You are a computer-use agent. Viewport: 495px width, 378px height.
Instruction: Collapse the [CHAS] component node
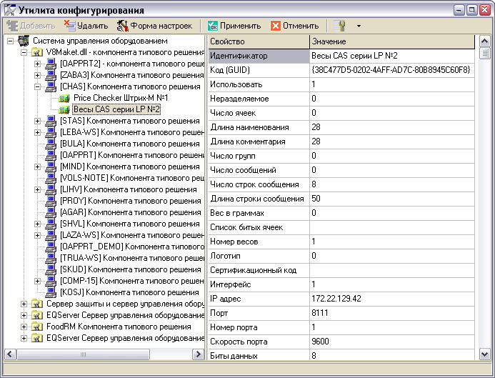(x=38, y=86)
